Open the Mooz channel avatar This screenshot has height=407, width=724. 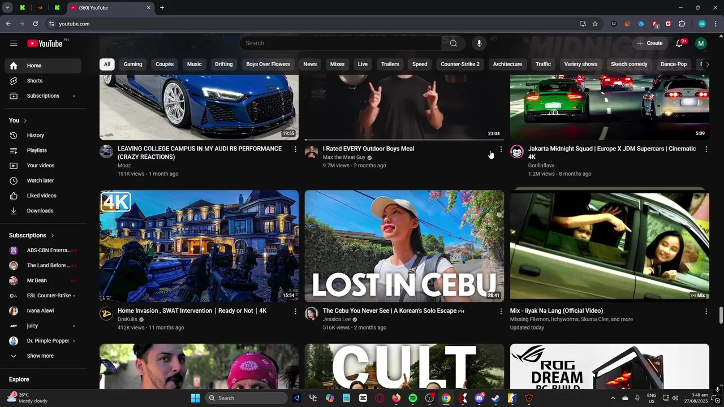[106, 151]
